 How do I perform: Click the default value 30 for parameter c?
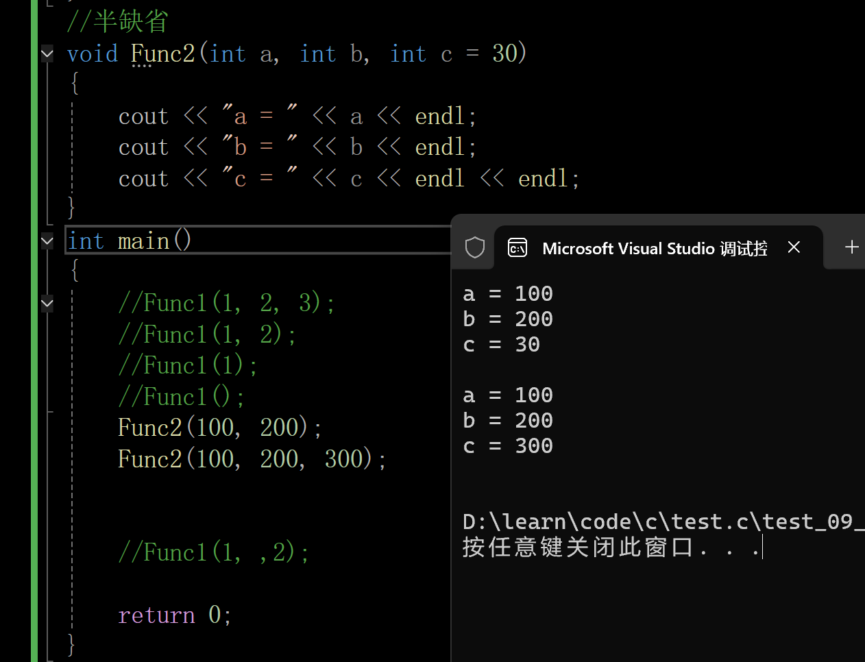505,53
